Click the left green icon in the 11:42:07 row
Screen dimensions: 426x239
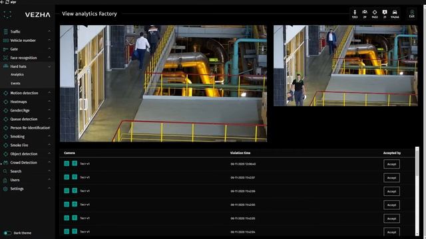pos(67,177)
